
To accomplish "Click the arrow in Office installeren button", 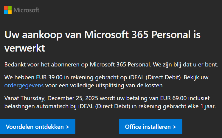I will [x=174, y=127].
